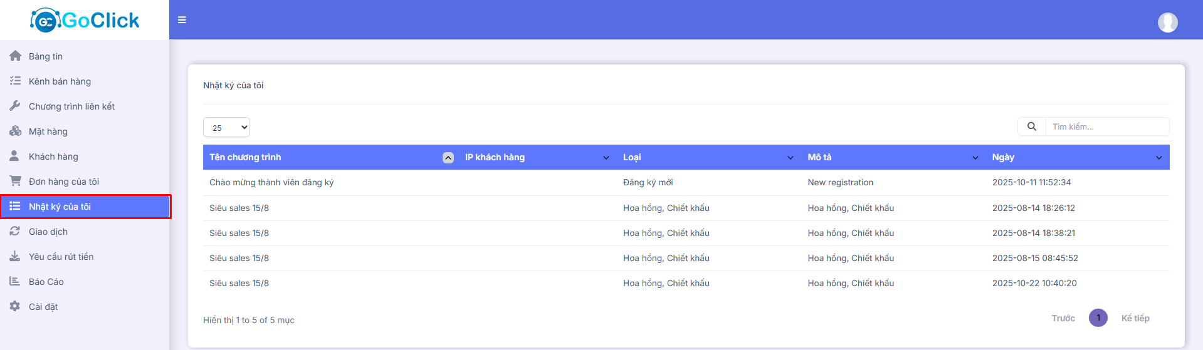Click the hamburger menu toggle icon
Image resolution: width=1203 pixels, height=350 pixels.
click(x=182, y=20)
